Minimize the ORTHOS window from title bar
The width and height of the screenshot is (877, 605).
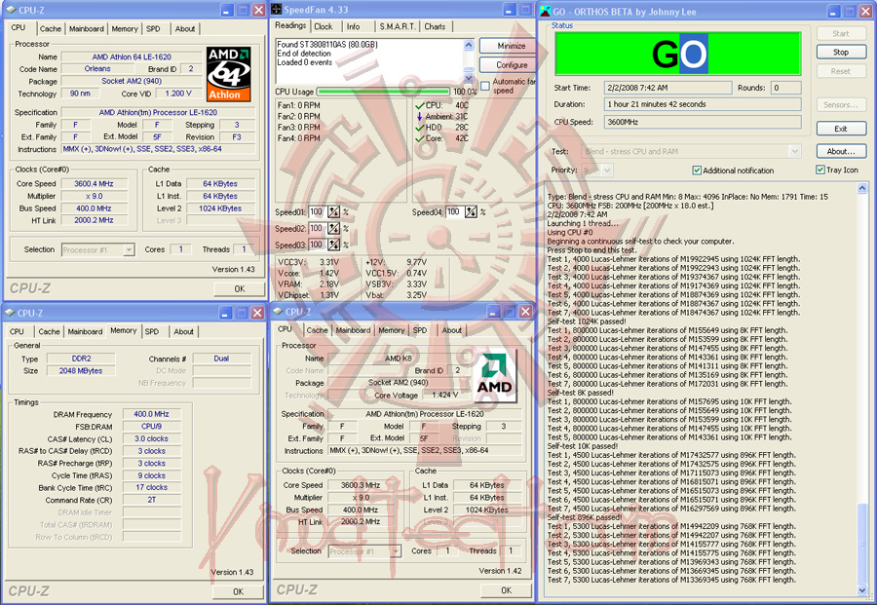[833, 11]
